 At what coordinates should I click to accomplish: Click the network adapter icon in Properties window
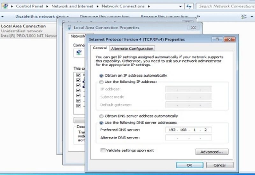(79, 52)
